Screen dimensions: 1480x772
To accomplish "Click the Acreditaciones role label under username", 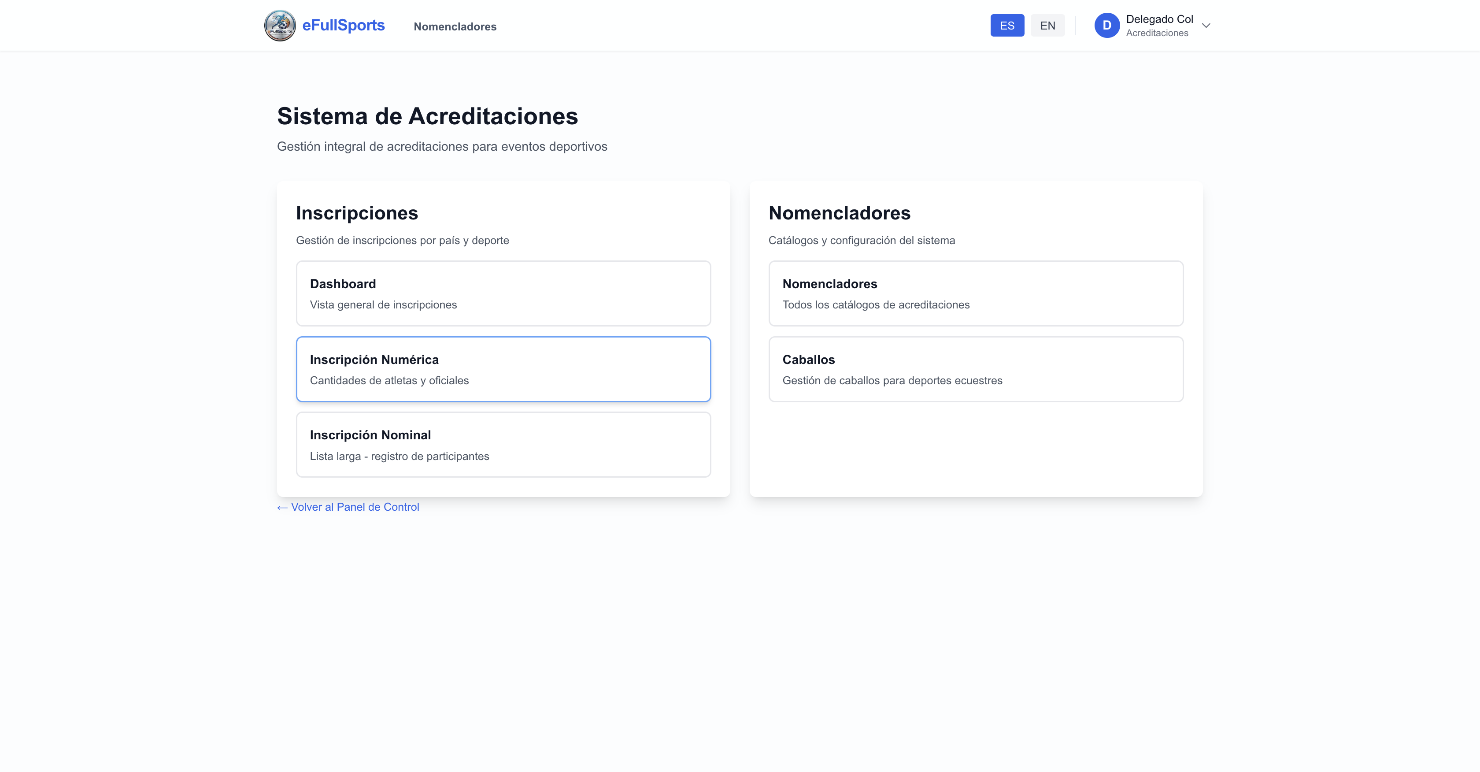I will [x=1157, y=33].
